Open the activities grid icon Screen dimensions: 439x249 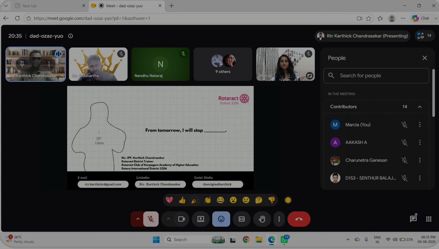coord(429,219)
